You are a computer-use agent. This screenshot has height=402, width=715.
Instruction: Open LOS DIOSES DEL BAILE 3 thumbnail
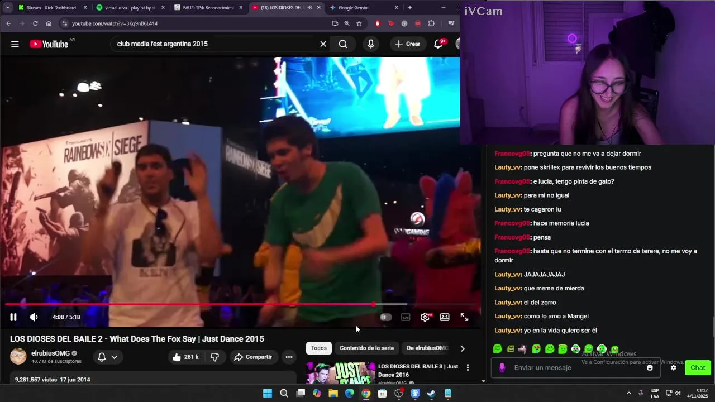pos(341,373)
